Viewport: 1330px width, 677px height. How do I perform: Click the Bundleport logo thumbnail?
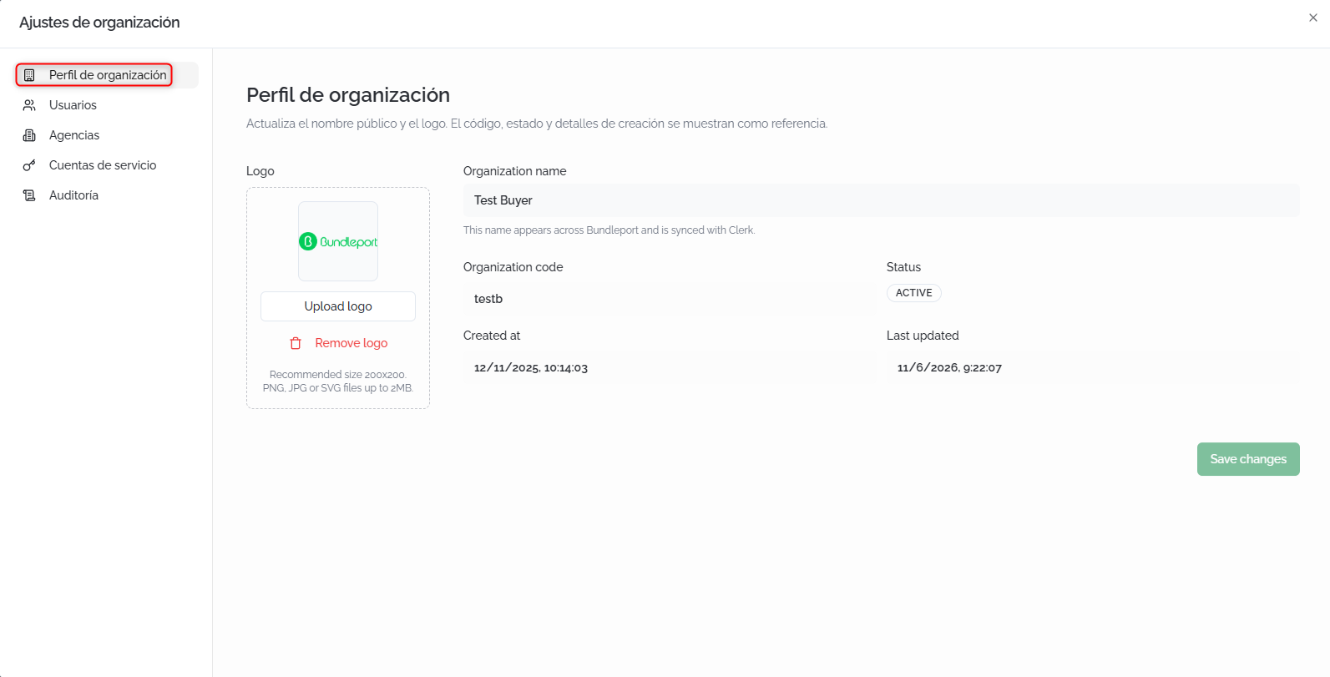click(x=338, y=241)
